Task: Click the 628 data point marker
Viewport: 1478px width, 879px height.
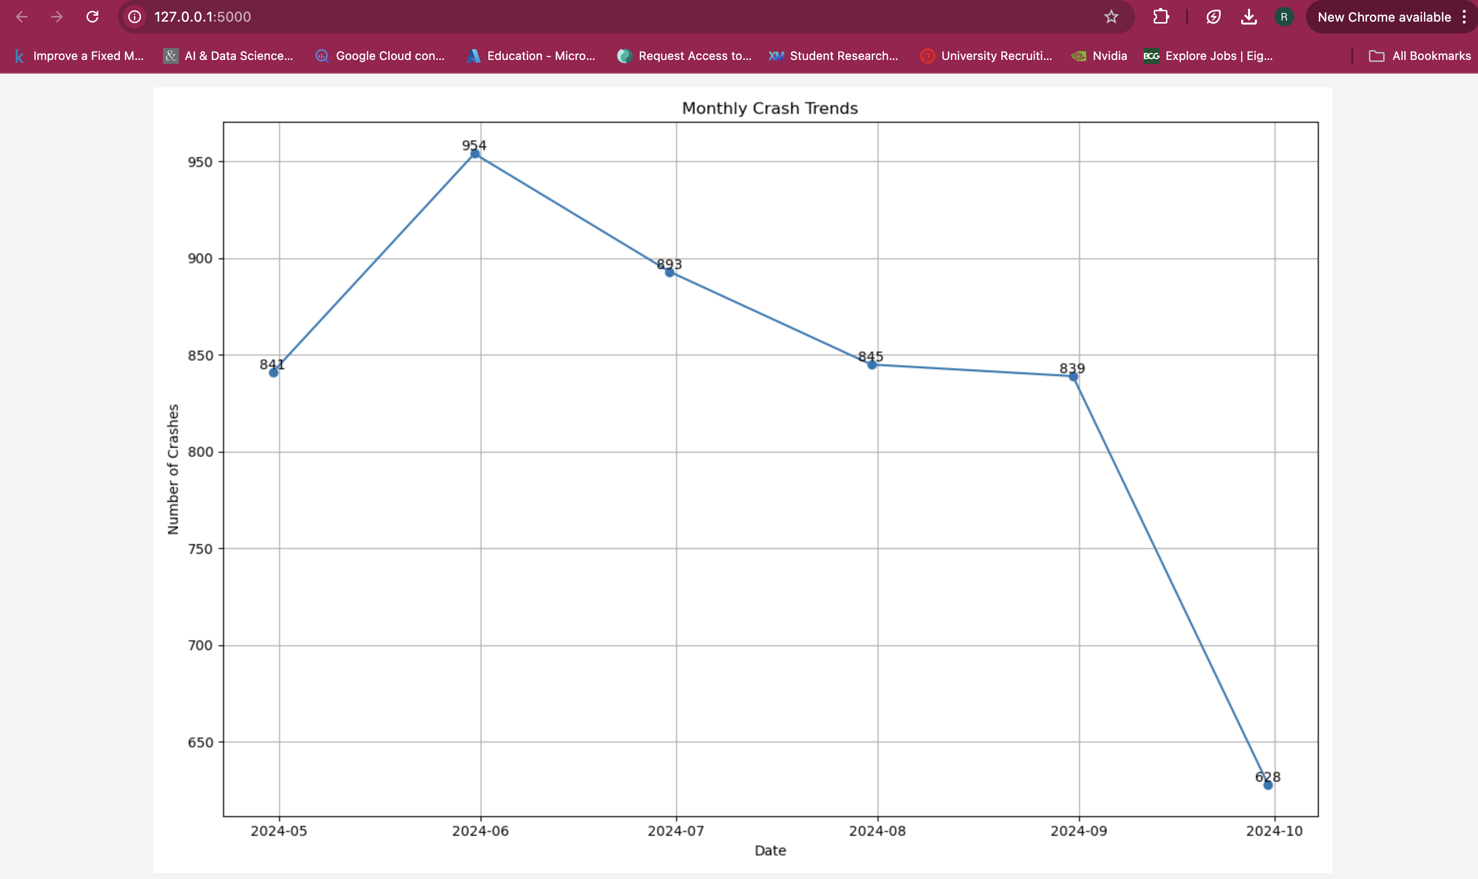Action: click(x=1268, y=785)
